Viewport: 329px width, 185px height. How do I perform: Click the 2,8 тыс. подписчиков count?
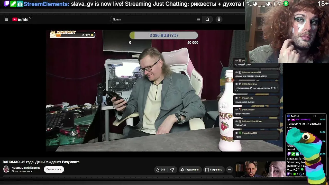22,171
